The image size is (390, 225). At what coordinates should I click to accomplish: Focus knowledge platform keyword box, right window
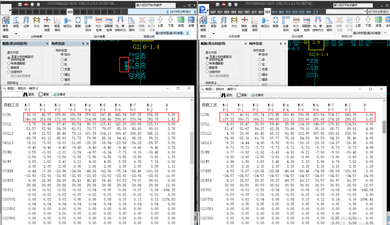(353, 5)
